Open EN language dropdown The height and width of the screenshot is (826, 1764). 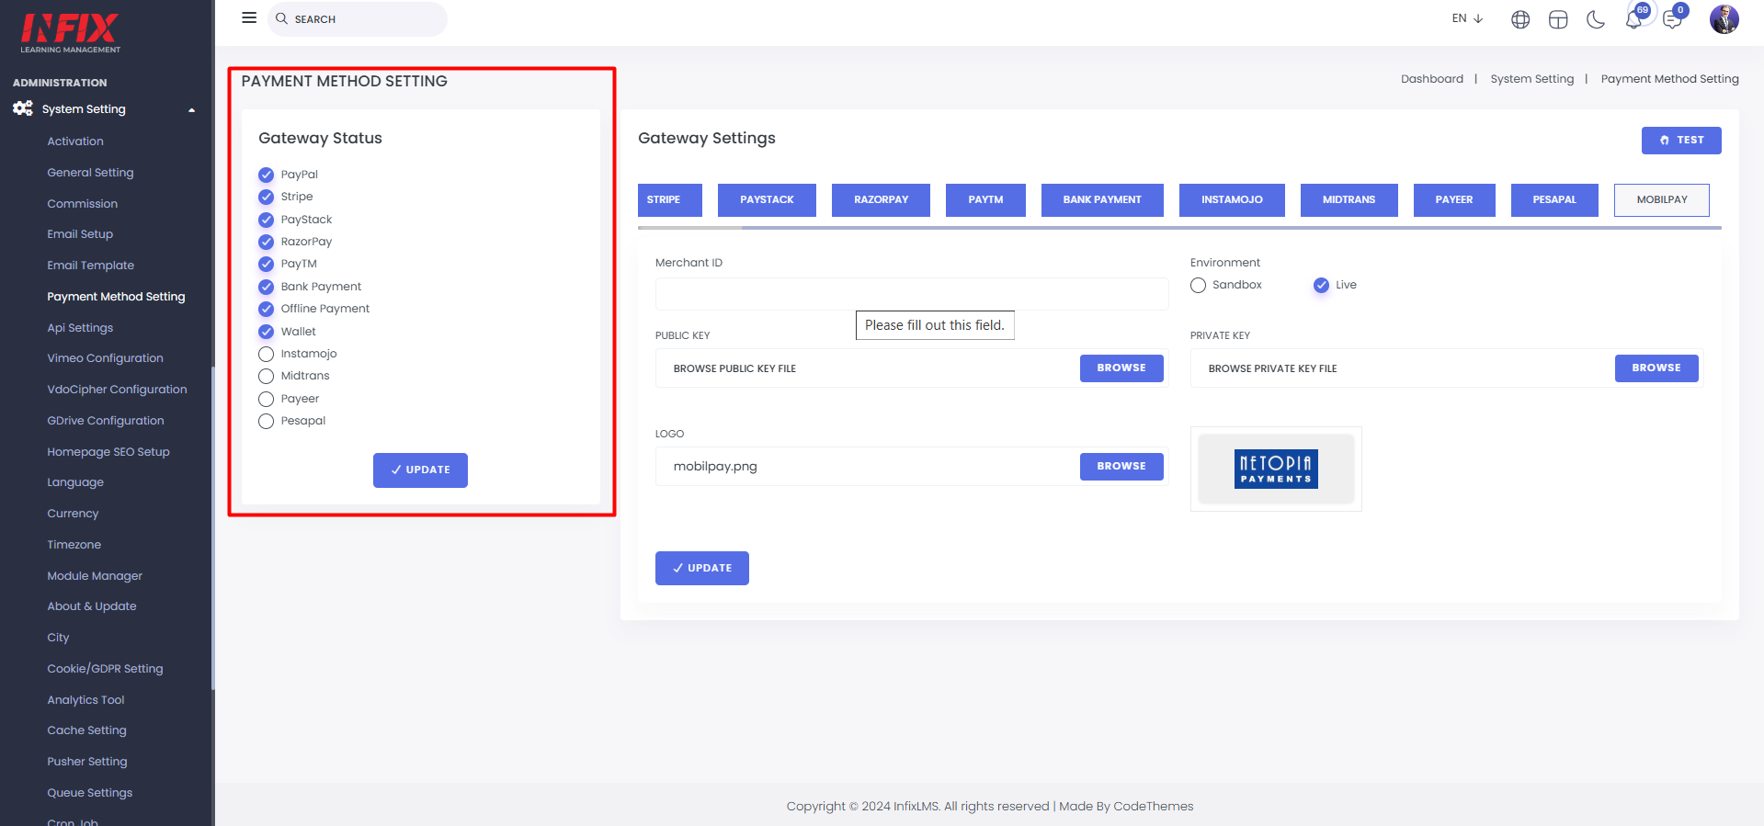coord(1467,18)
